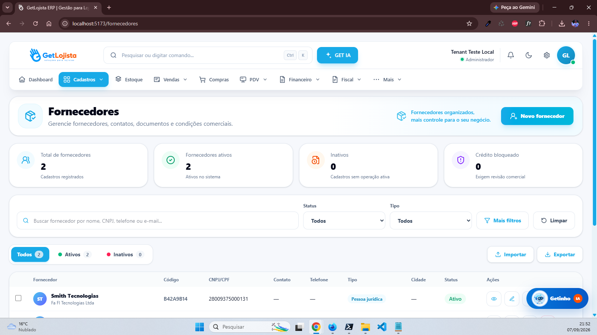
Task: Expand the Cadastros menu dropdown
Action: pyautogui.click(x=84, y=79)
